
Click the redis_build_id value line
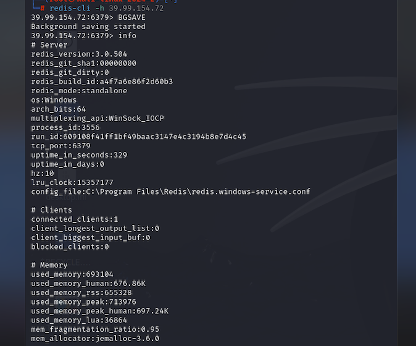point(102,82)
